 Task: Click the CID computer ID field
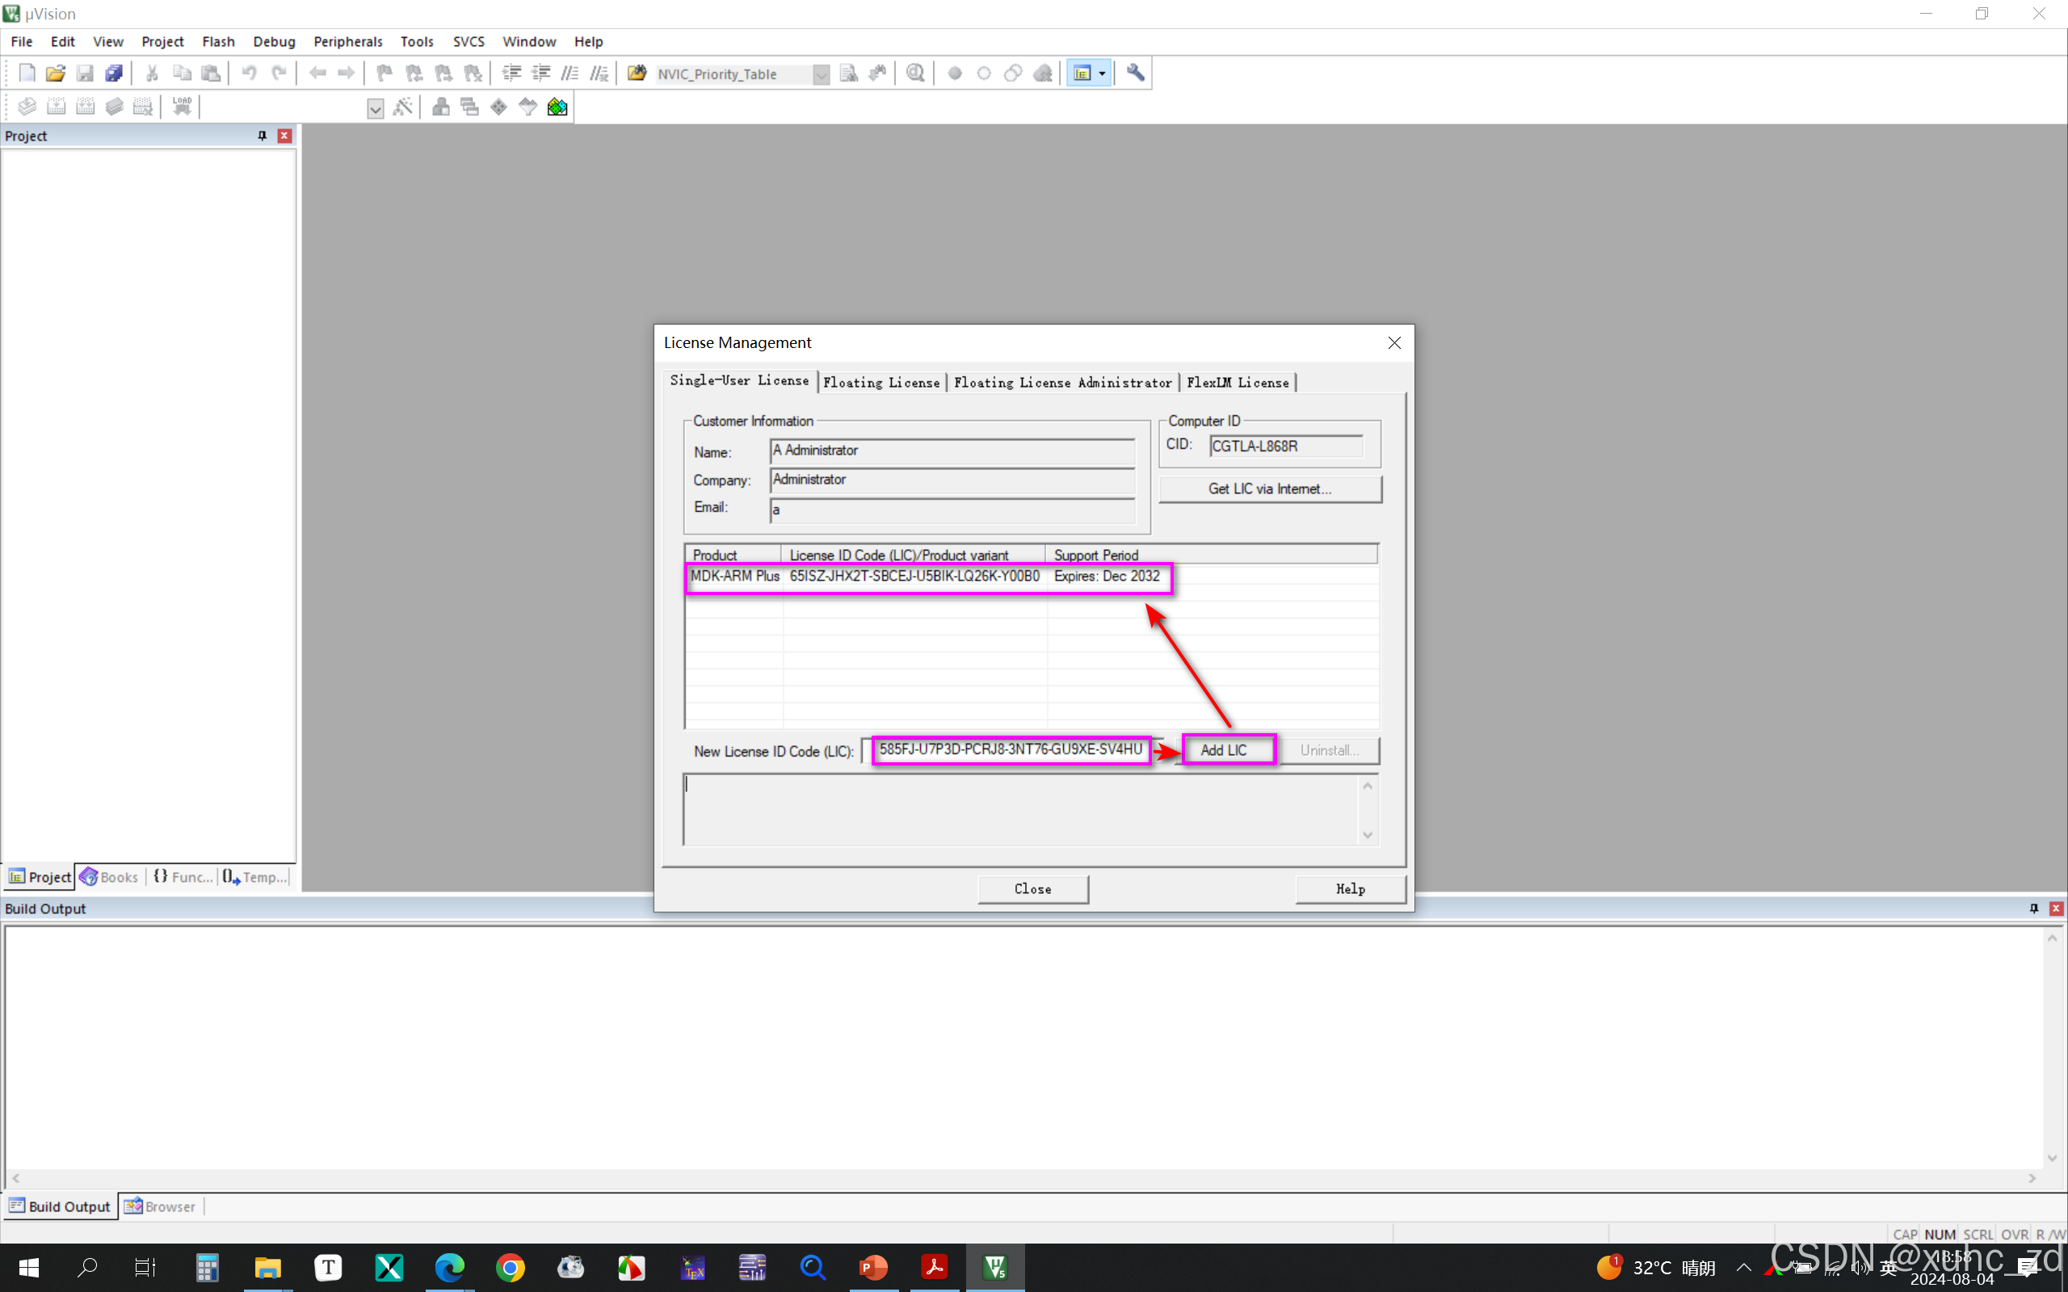[1286, 446]
